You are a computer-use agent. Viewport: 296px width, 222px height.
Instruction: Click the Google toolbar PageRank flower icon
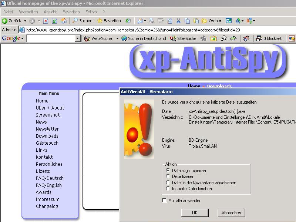pos(203,38)
